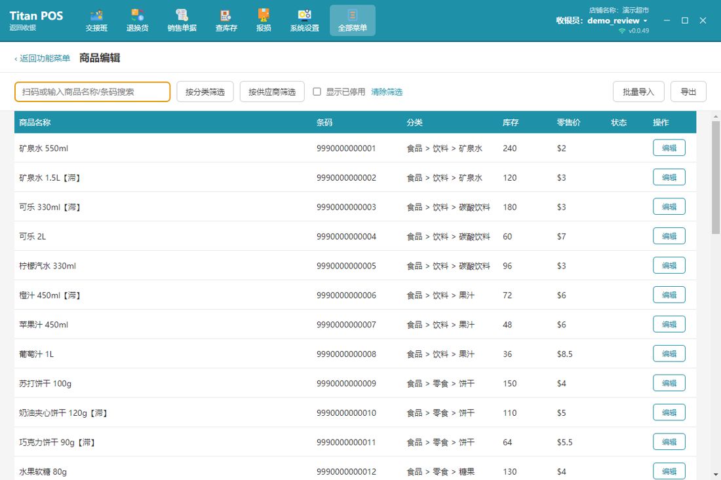Screen dimensions: 721x480
Task: Edit the 矿泉水 550ml row
Action: [x=669, y=148]
